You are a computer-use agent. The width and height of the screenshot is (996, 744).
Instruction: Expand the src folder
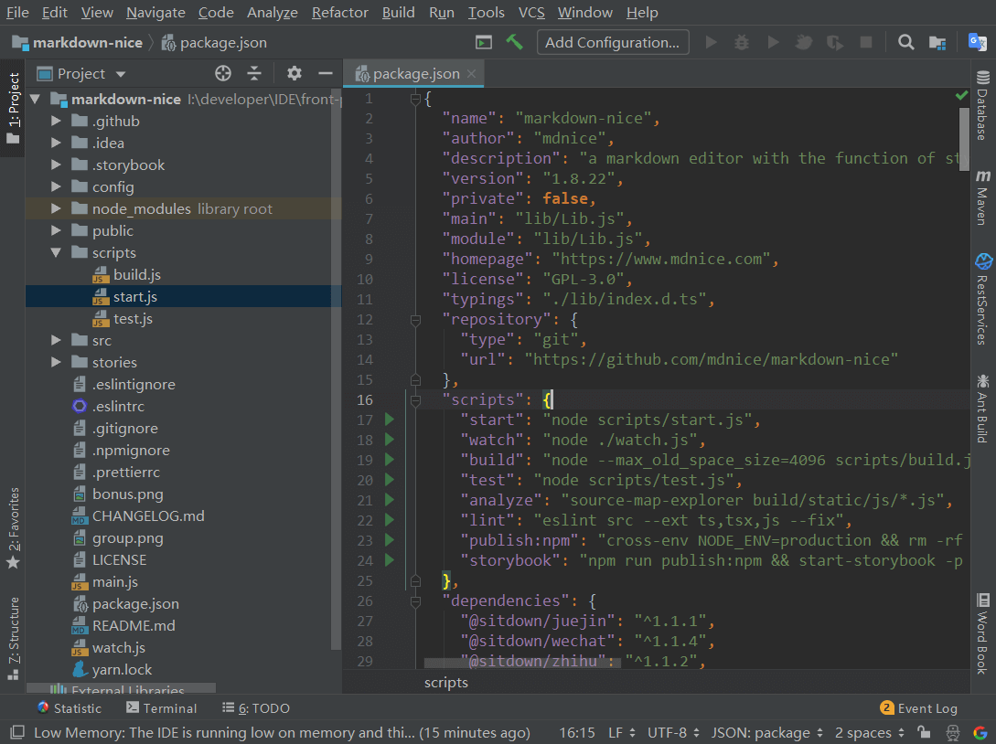pyautogui.click(x=56, y=340)
